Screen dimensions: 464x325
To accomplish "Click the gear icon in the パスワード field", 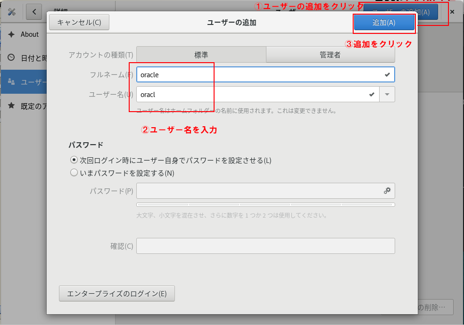I will (x=387, y=191).
